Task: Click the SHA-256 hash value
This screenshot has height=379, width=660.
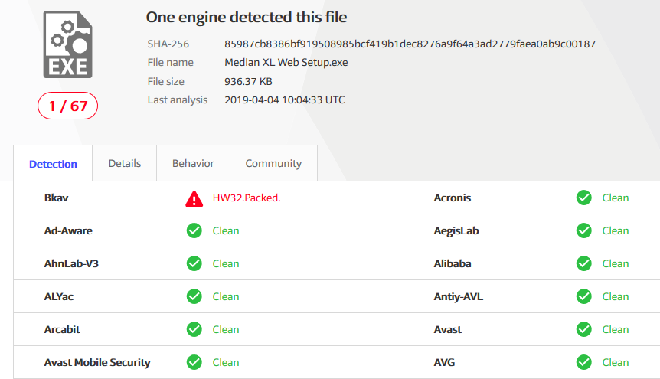Action: pyautogui.click(x=410, y=44)
